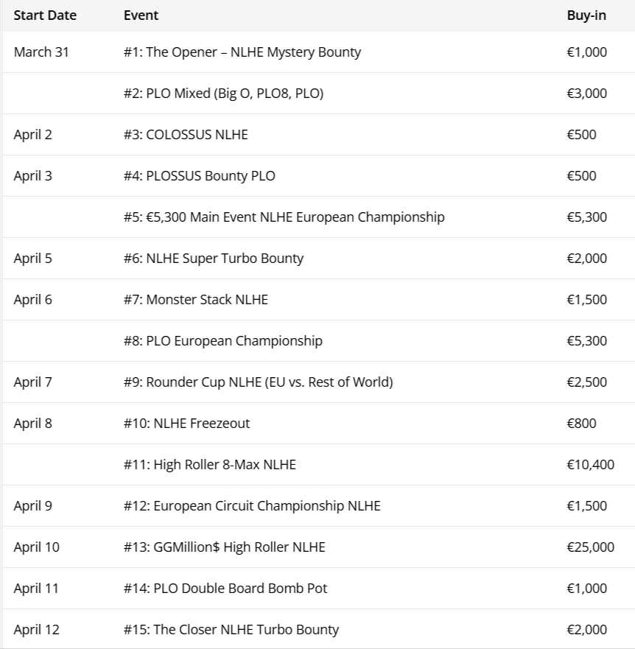635x649 pixels.
Task: Select the PLO European Championship event
Action: click(222, 341)
